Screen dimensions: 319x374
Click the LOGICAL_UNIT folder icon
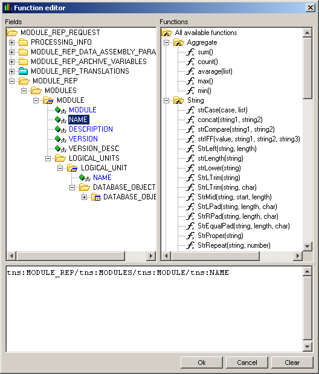coord(72,168)
